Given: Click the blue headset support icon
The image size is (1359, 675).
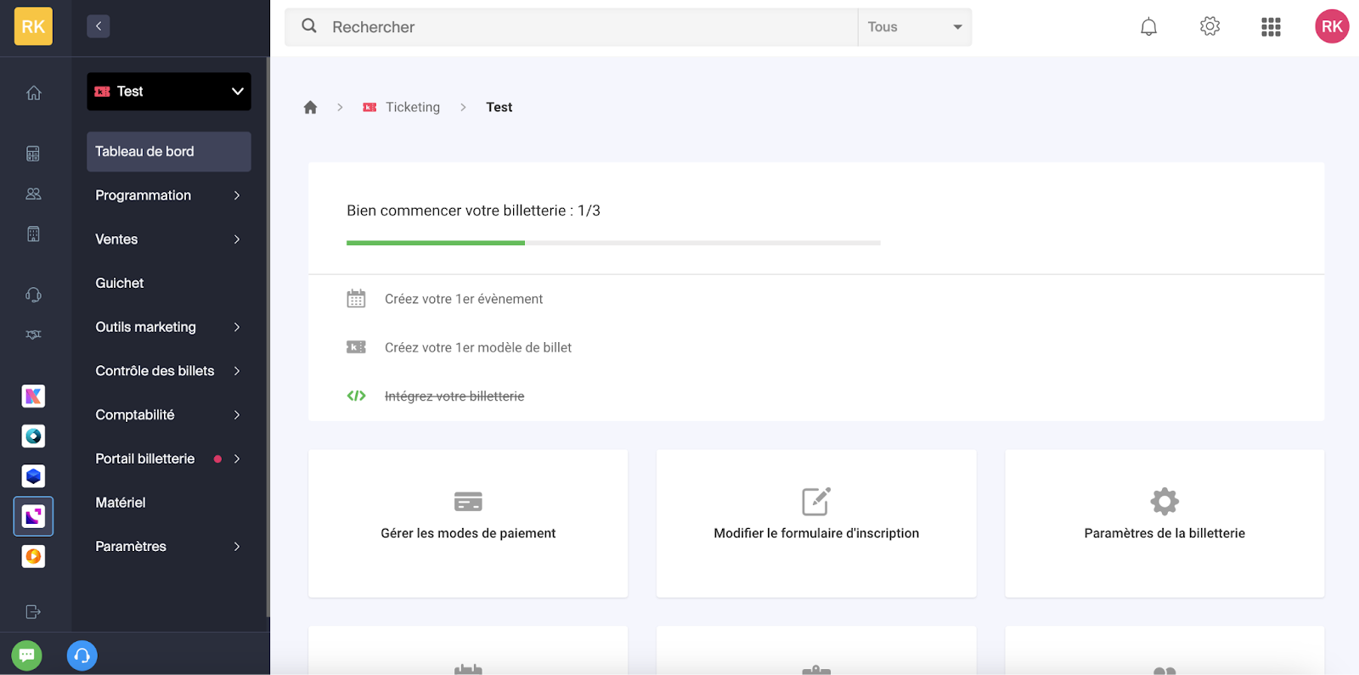Looking at the screenshot, I should tap(82, 655).
